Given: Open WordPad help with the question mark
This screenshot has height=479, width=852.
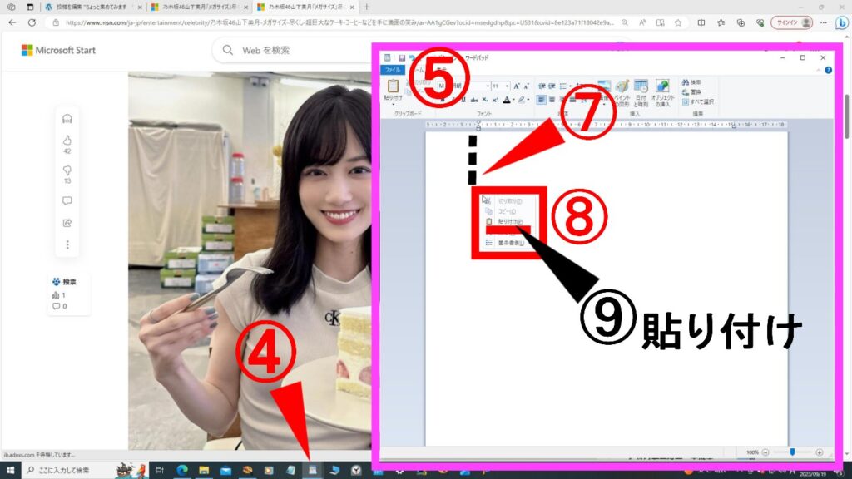Looking at the screenshot, I should point(828,70).
